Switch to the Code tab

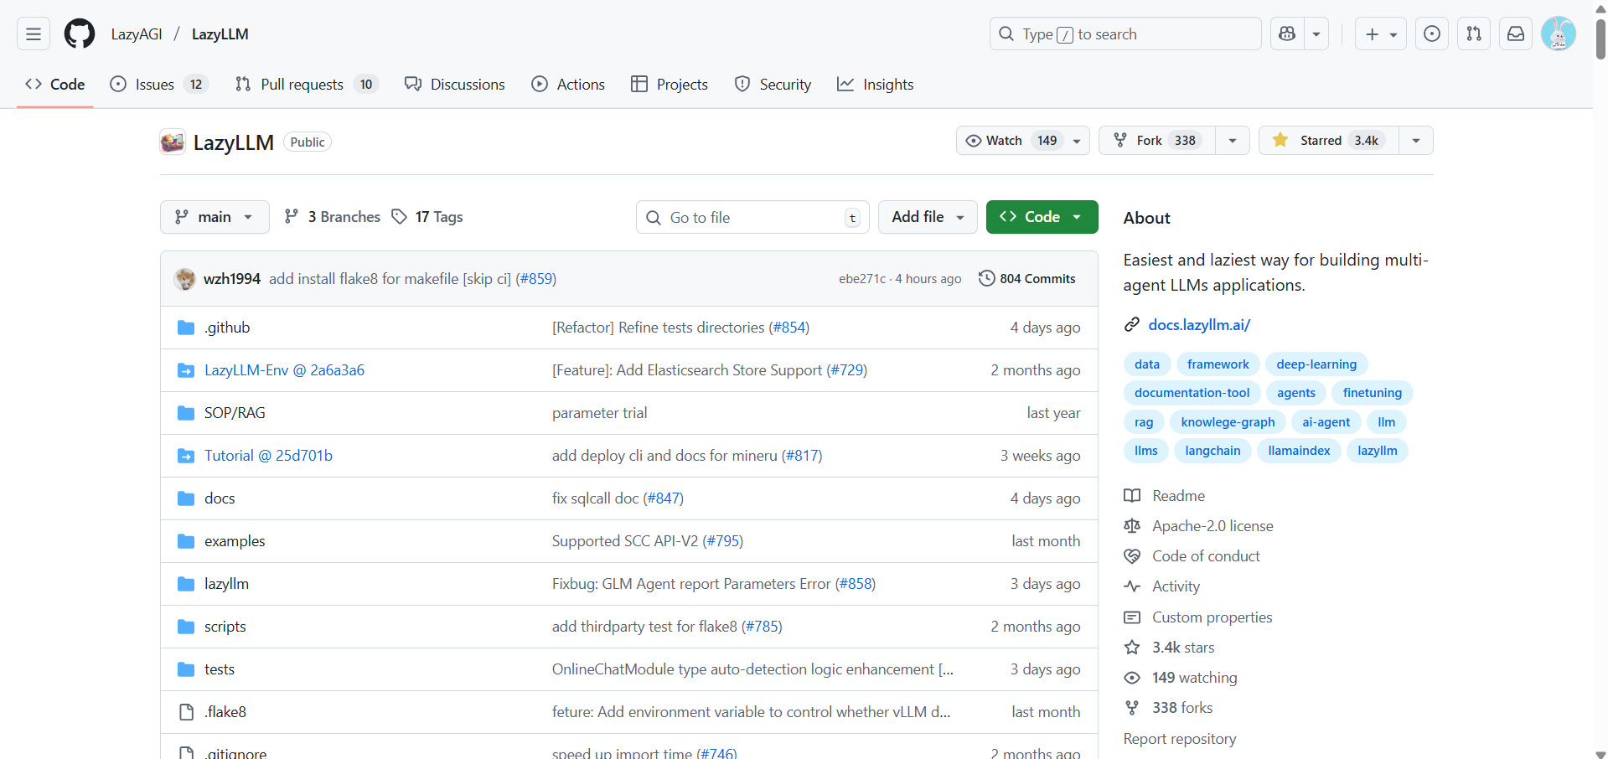55,85
